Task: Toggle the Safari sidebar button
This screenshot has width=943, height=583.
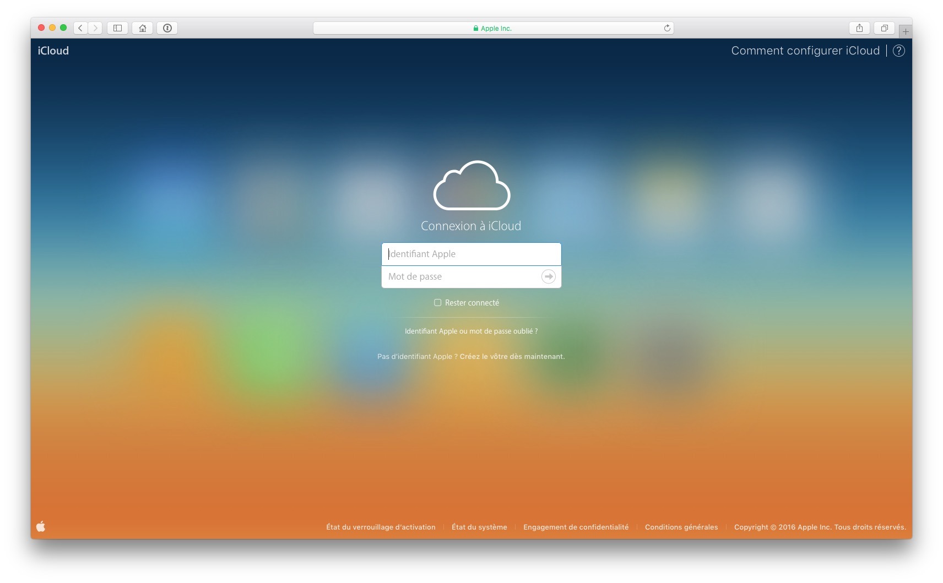Action: coord(117,28)
